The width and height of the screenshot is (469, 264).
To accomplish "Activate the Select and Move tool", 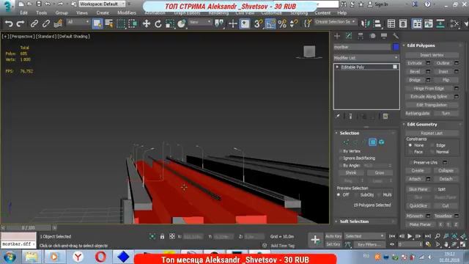I will 147,23.
